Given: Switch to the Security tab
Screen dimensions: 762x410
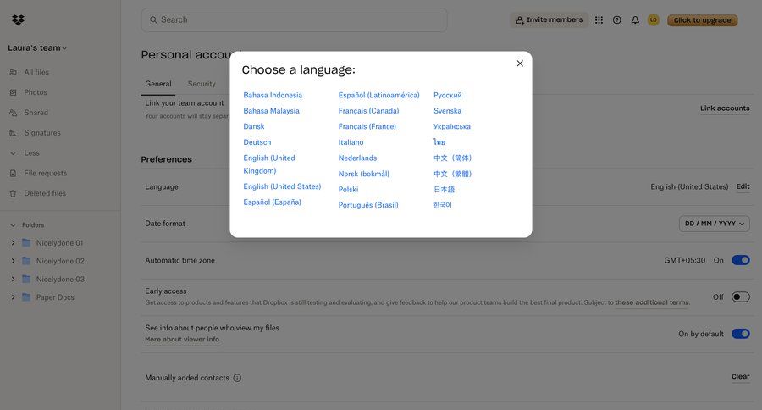Looking at the screenshot, I should point(202,84).
